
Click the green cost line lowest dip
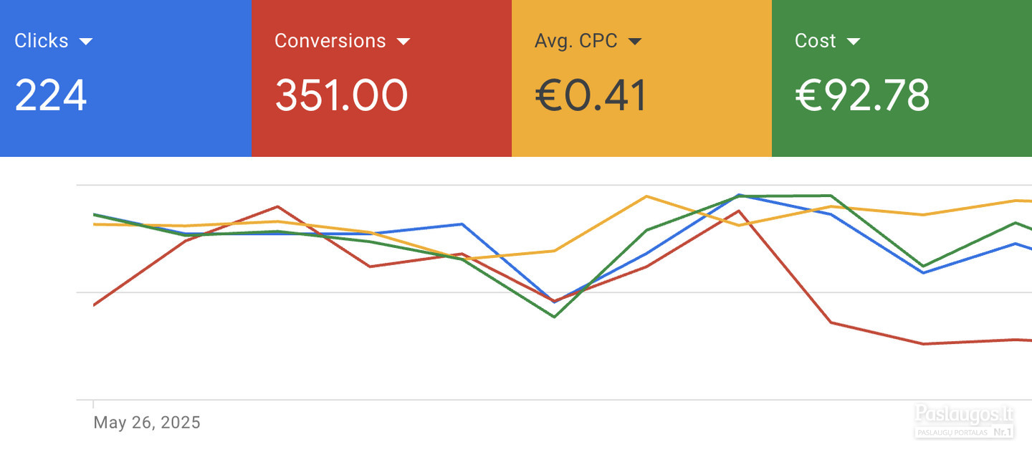[554, 317]
